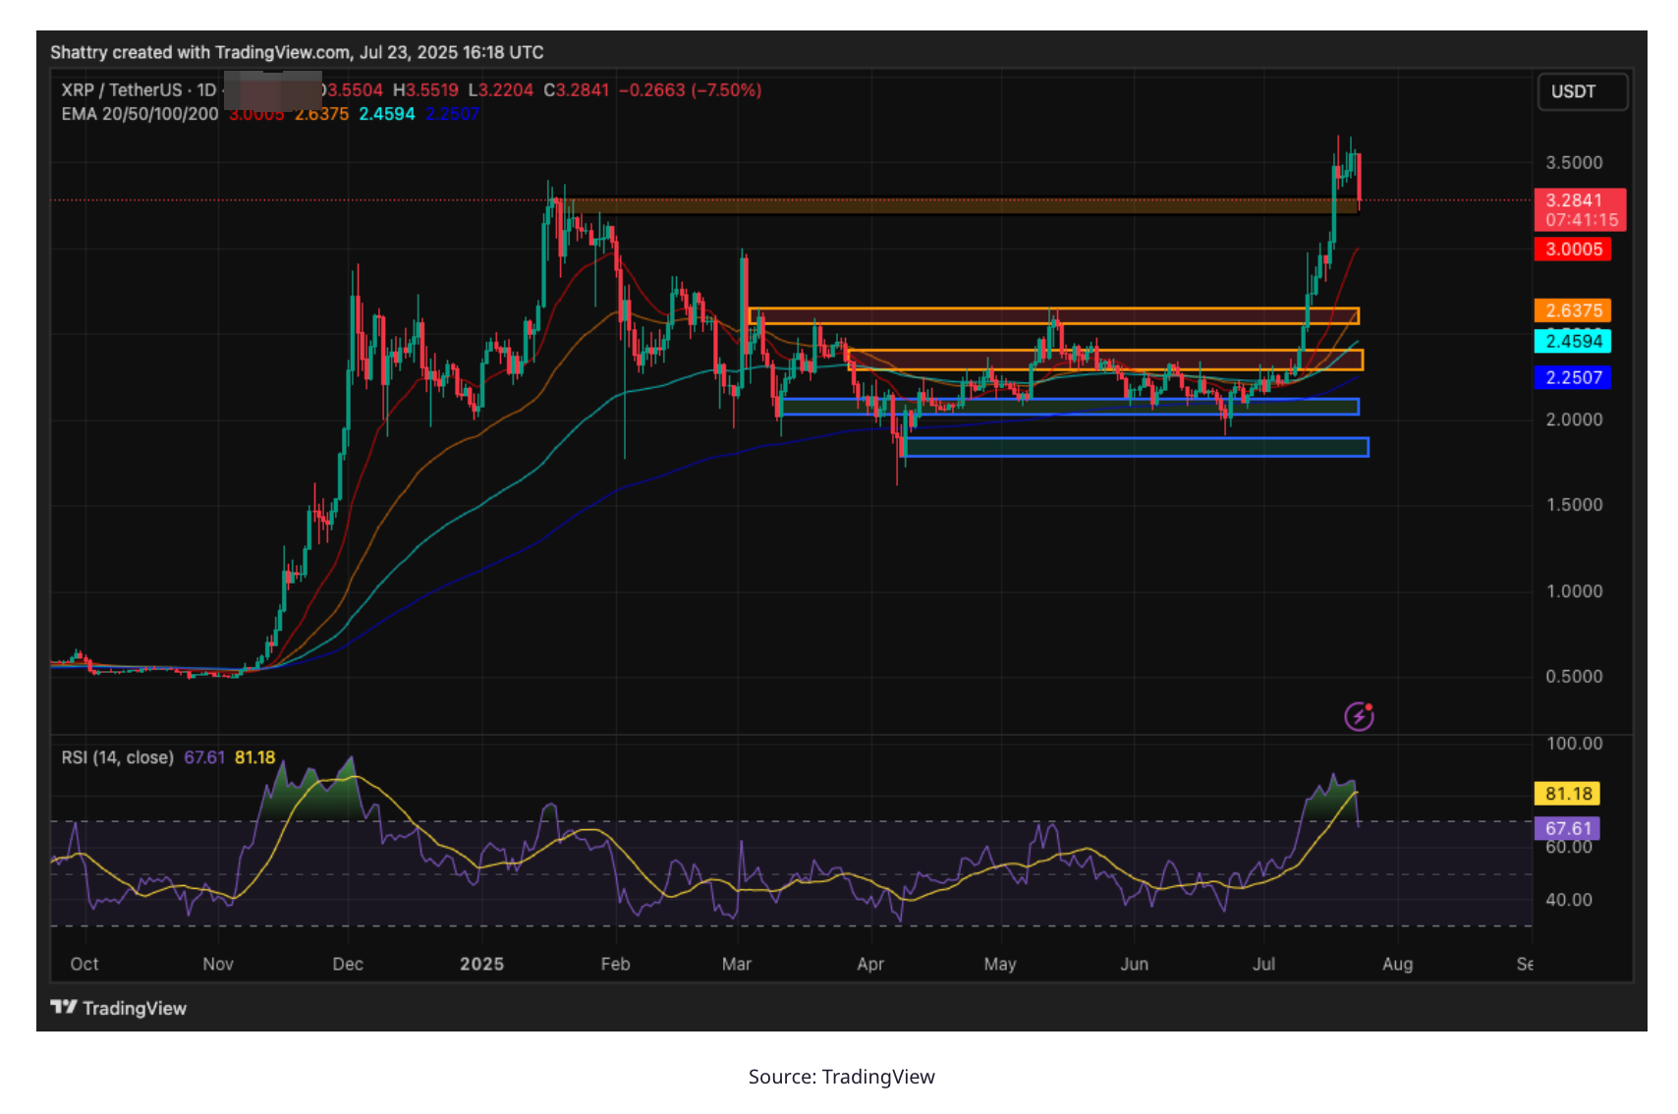Click the purple 67.61 RSI value tag
This screenshot has height=1114, width=1678.
(x=1566, y=828)
